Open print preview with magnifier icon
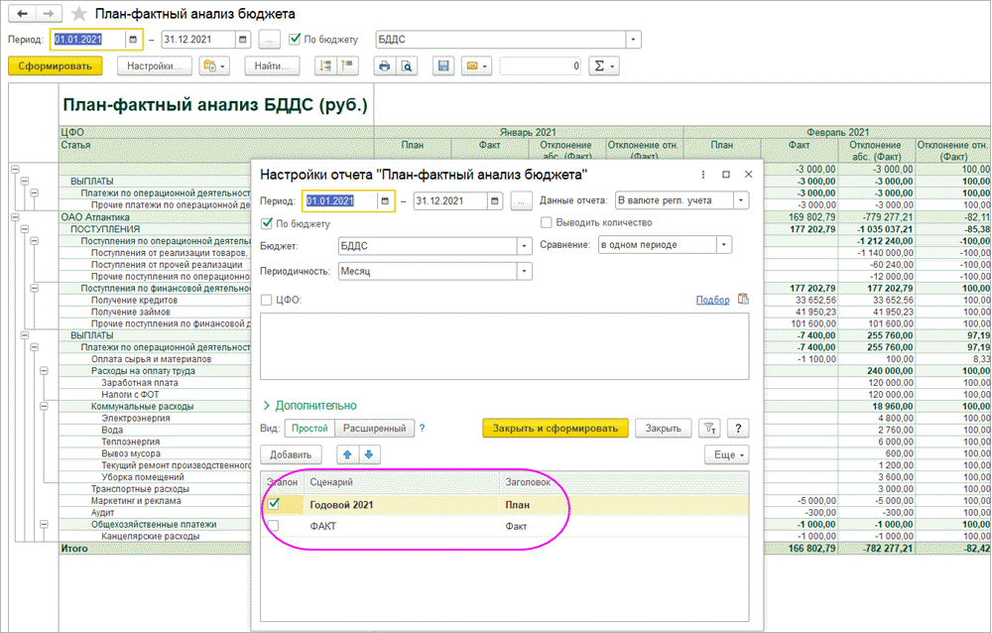 click(405, 66)
